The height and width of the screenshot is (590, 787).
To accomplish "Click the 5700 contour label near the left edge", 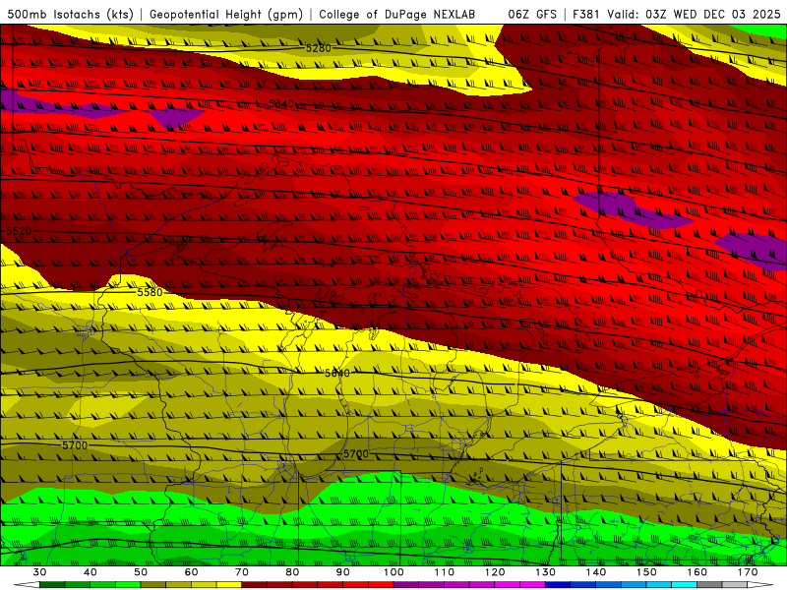I will pos(75,445).
